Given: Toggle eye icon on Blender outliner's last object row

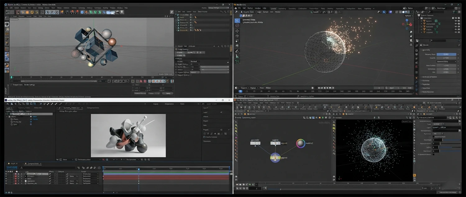Looking at the screenshot, I should (456, 32).
